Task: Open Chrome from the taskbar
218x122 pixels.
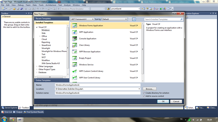Action: pos(13,120)
